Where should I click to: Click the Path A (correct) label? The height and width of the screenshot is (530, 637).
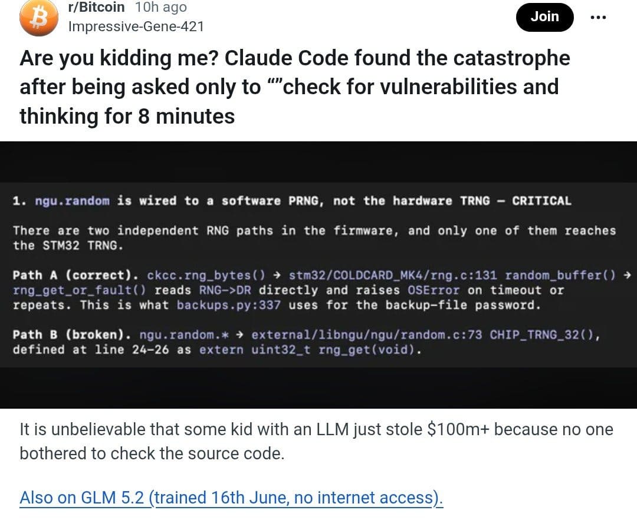75,276
